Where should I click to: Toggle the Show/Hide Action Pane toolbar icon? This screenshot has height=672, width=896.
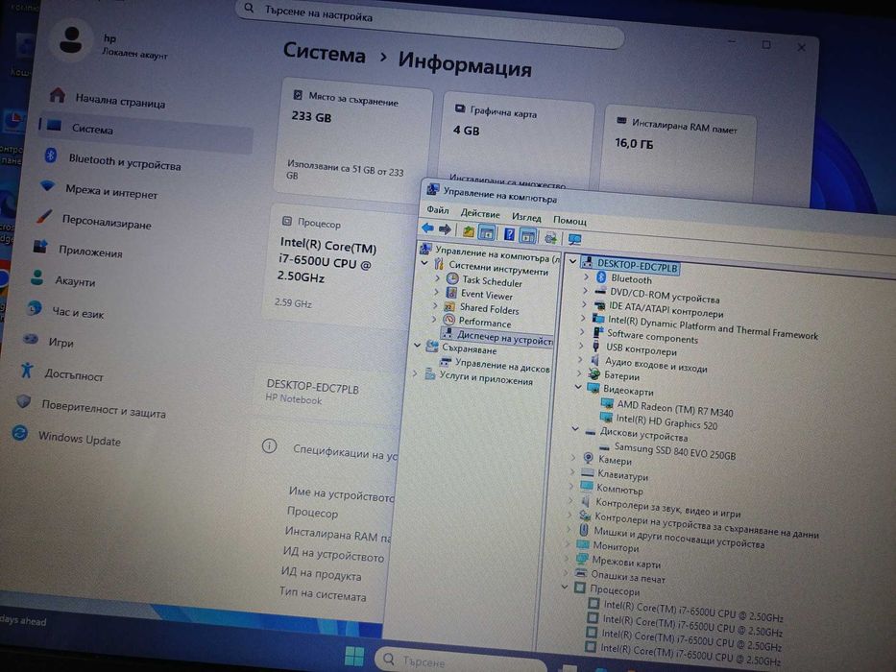528,235
